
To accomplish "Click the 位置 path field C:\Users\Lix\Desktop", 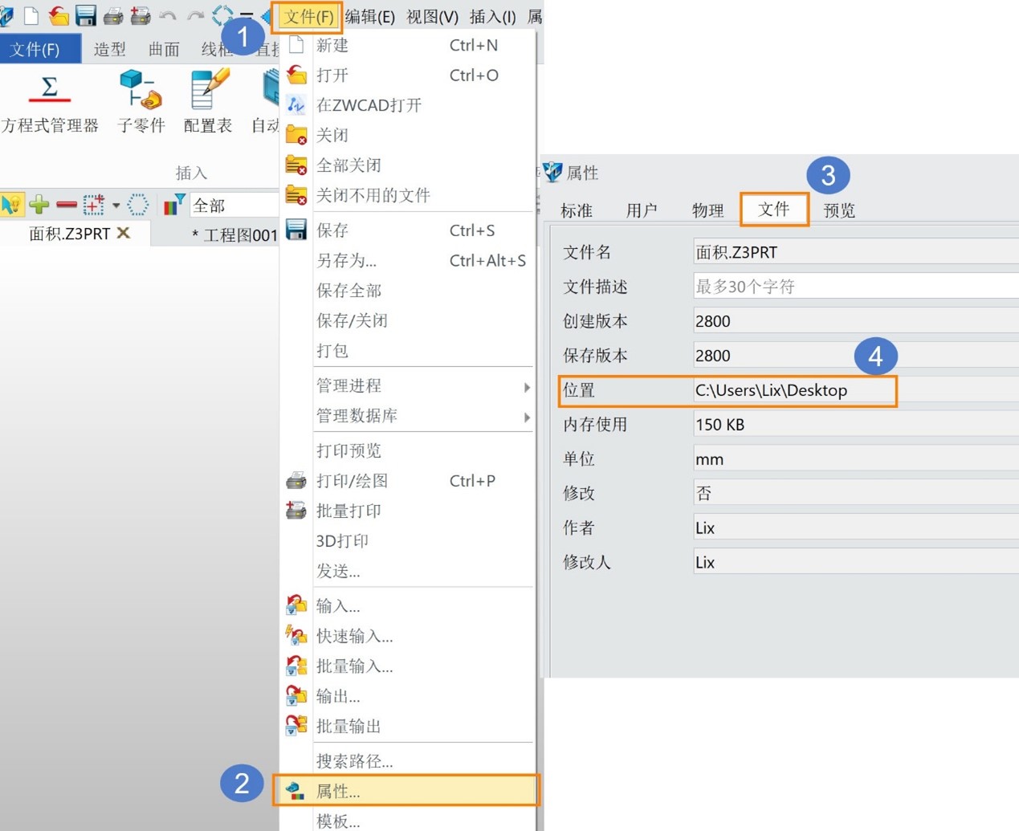I will pyautogui.click(x=856, y=390).
